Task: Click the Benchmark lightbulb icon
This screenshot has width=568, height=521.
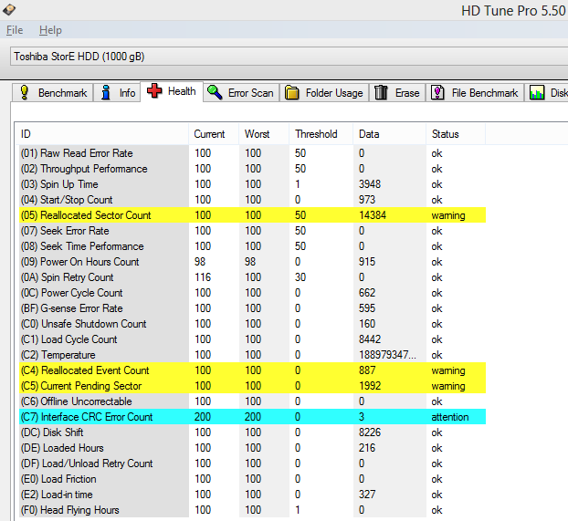Action: point(25,93)
